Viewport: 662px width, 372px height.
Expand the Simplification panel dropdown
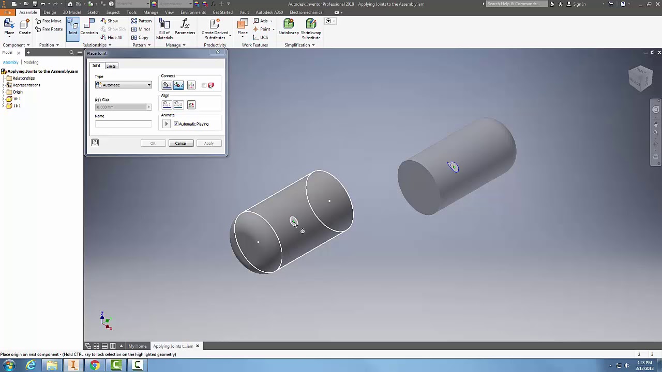(x=299, y=45)
